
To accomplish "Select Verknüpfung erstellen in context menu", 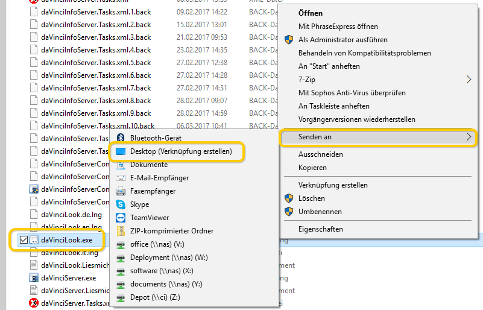I will pyautogui.click(x=333, y=185).
